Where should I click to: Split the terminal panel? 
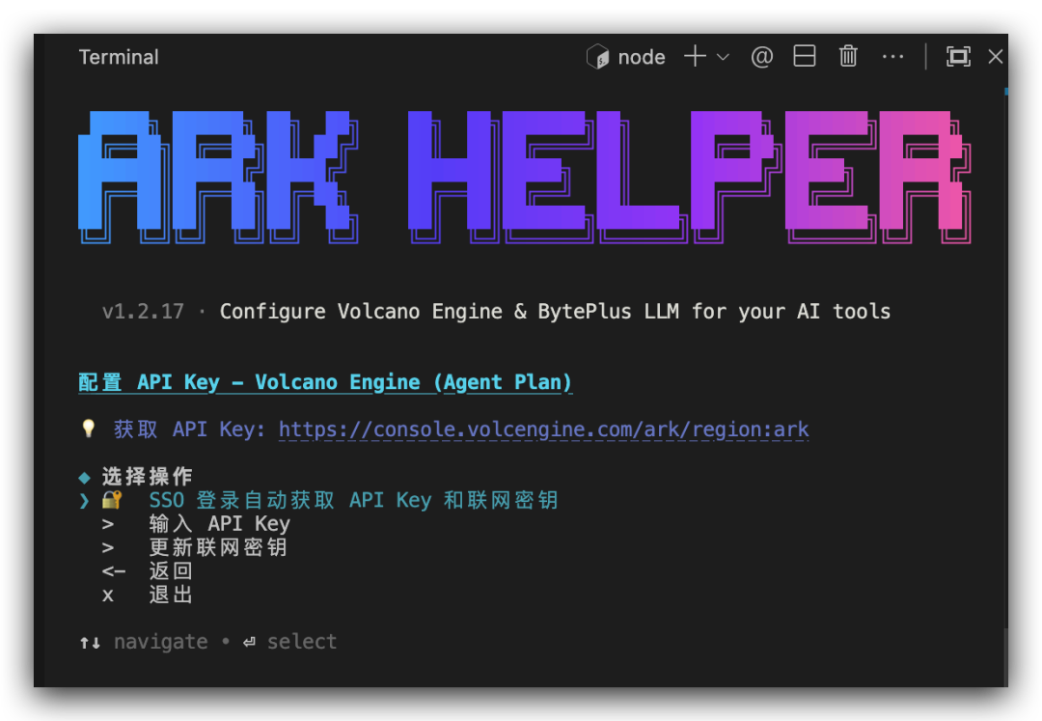click(x=804, y=57)
